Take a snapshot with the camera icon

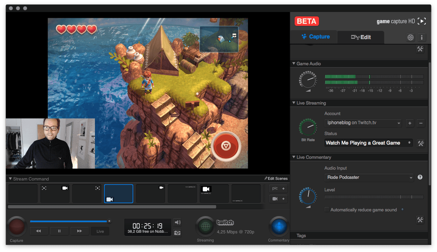coord(177,232)
